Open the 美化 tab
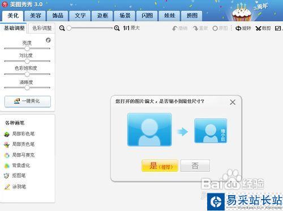This screenshot has width=283, height=211. [13, 16]
